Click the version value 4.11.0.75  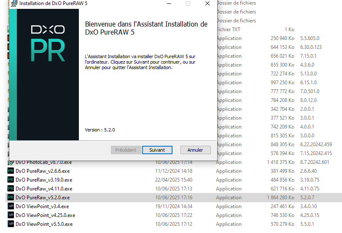tap(310, 189)
